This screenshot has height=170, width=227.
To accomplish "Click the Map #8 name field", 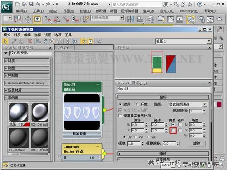I will tap(164, 89).
